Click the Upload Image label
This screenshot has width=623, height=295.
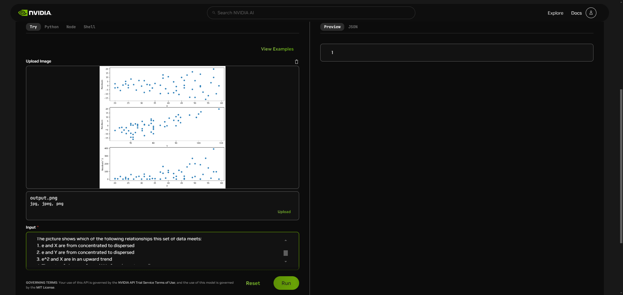(x=39, y=61)
